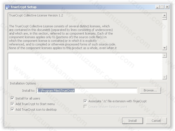Cancel the TrueCrypt setup
Image resolution: width=175 pixels, height=131 pixels.
click(x=156, y=121)
